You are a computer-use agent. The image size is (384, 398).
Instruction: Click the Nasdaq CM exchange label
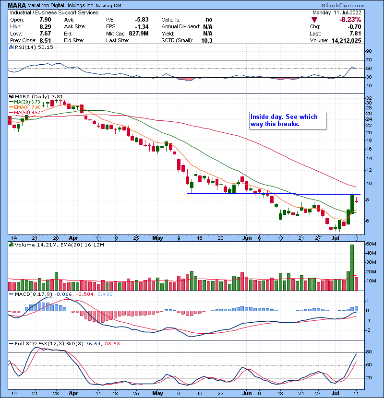tap(108, 5)
